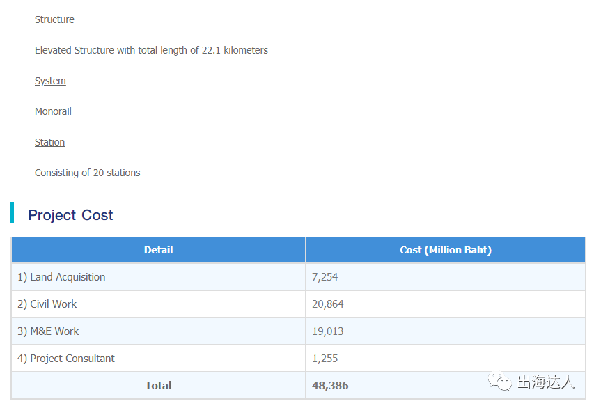Click the Land Acquisition row label
The width and height of the screenshot is (594, 408).
tap(61, 277)
